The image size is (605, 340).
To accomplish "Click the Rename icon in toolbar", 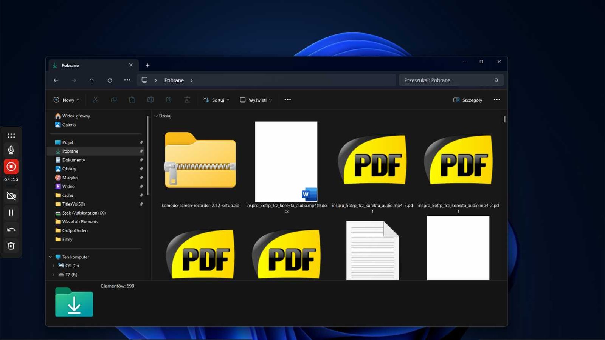I will (150, 100).
